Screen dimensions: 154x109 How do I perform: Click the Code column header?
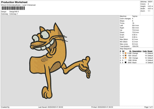(x=145, y=51)
